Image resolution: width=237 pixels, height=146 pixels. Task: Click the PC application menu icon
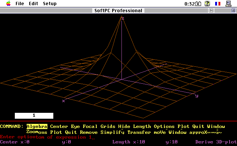[x=228, y=4]
